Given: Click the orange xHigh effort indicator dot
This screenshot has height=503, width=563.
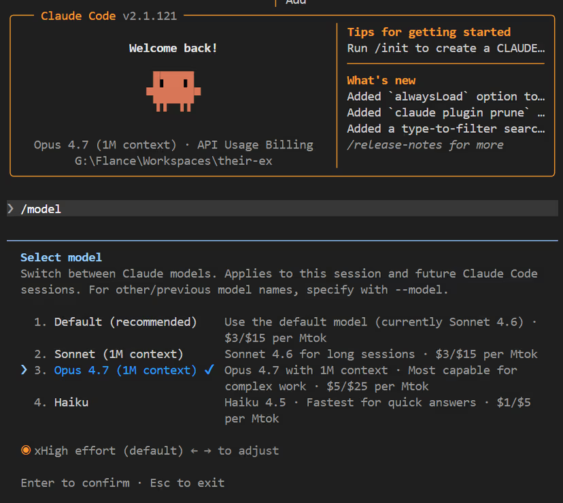Looking at the screenshot, I should click(25, 450).
